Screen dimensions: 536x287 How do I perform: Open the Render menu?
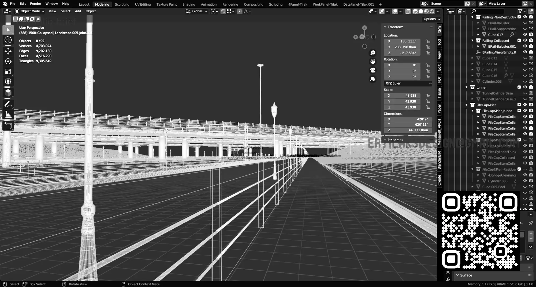[x=36, y=4]
